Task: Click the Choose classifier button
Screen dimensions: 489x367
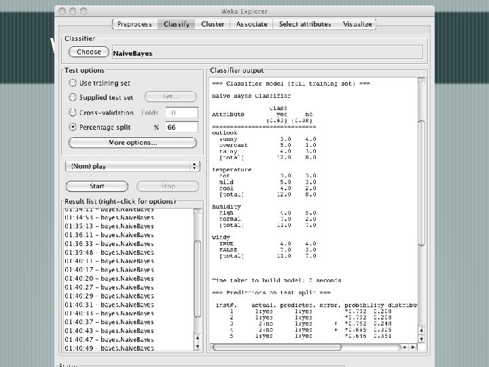Action: point(88,52)
